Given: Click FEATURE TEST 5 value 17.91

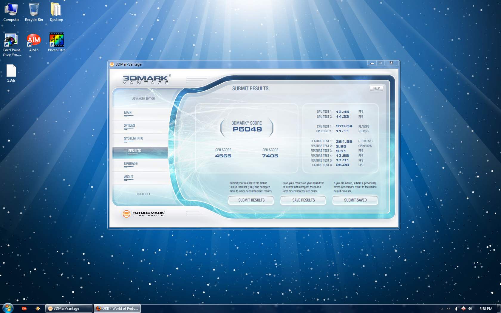Looking at the screenshot, I should 342,160.
